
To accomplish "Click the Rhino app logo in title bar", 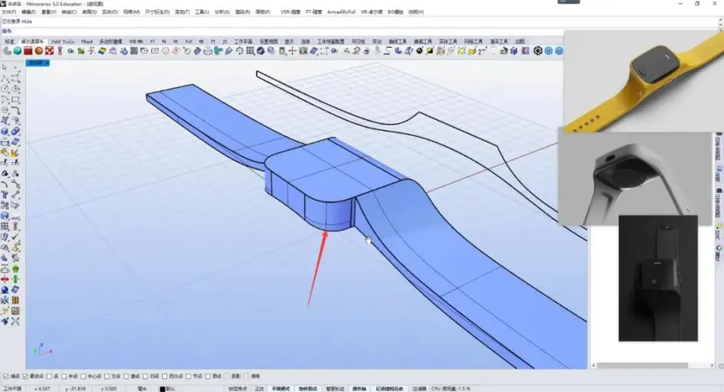I will (x=4, y=4).
